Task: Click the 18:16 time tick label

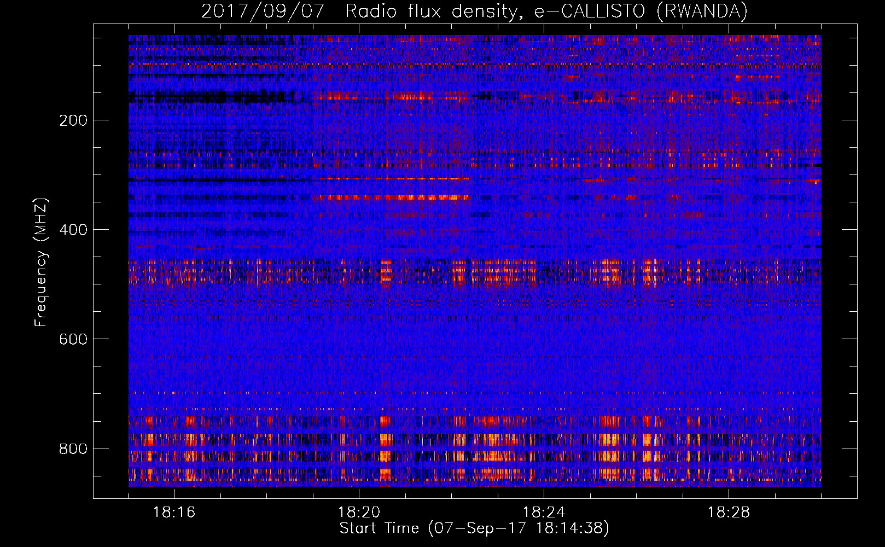Action: pyautogui.click(x=174, y=513)
